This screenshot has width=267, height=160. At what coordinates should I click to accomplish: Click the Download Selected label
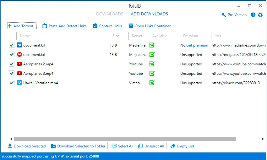tap(30, 146)
